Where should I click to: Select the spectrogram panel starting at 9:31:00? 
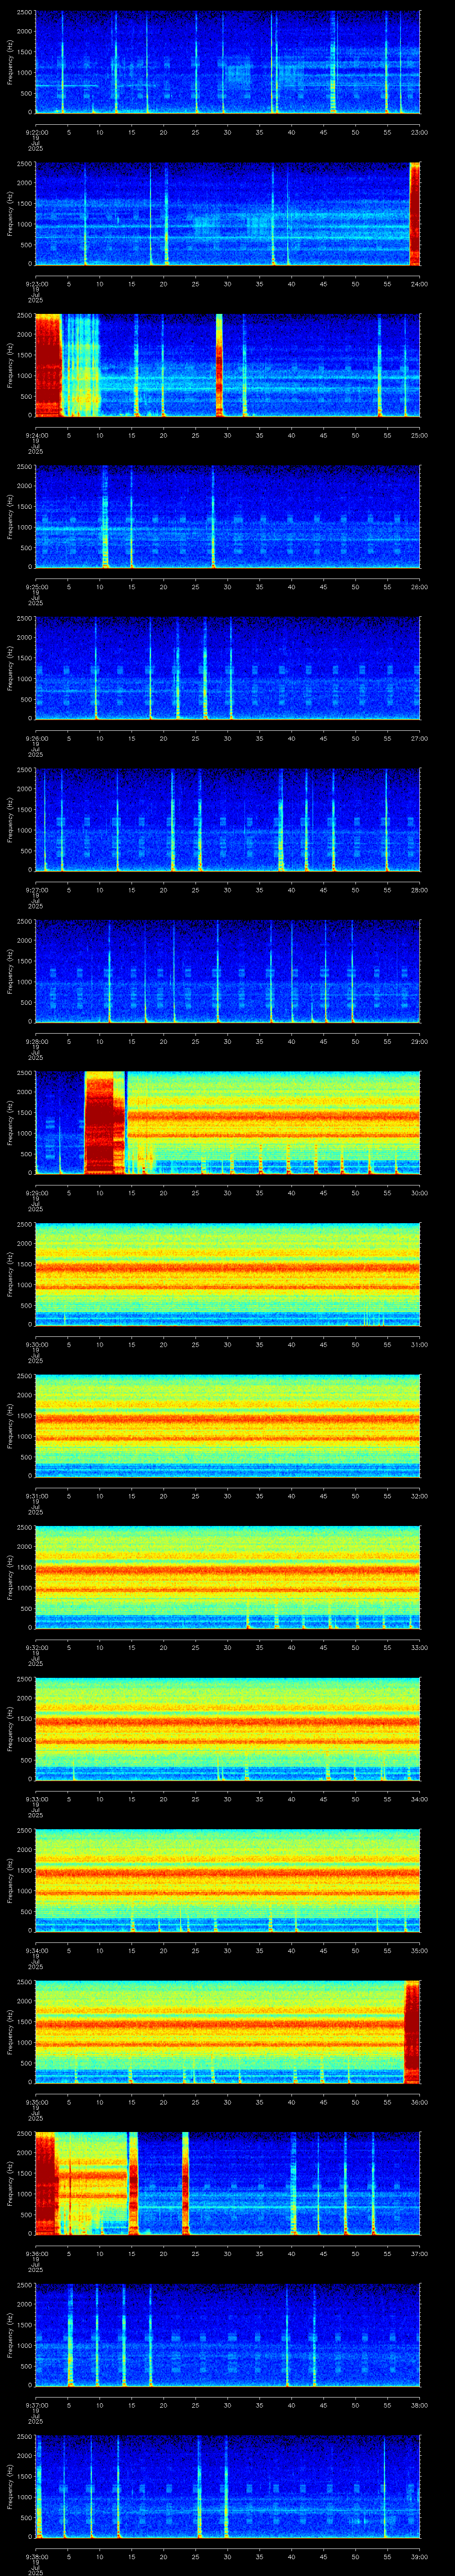(227, 1425)
